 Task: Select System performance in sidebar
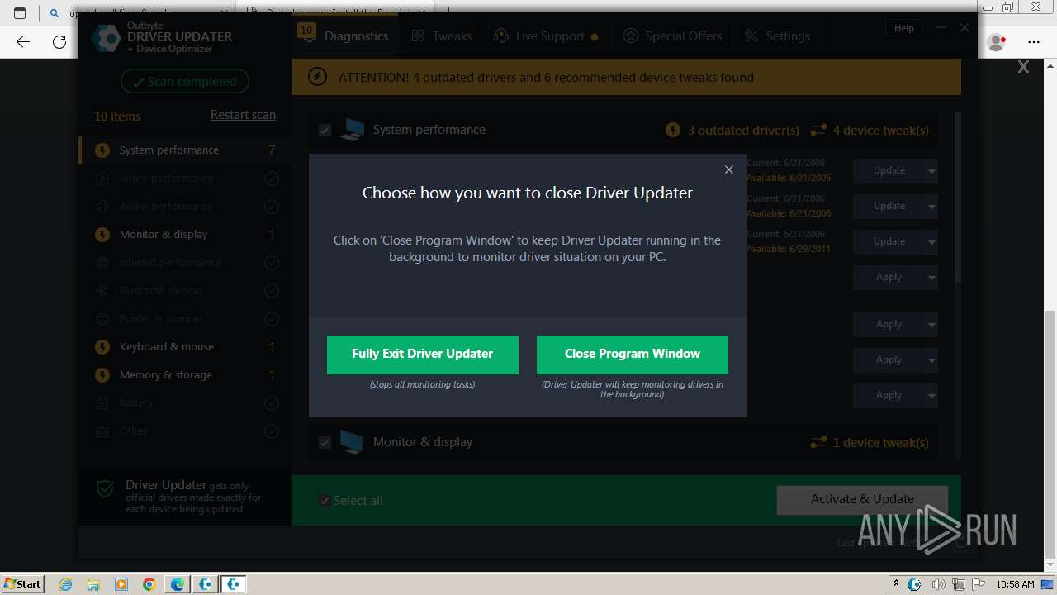tap(185, 150)
